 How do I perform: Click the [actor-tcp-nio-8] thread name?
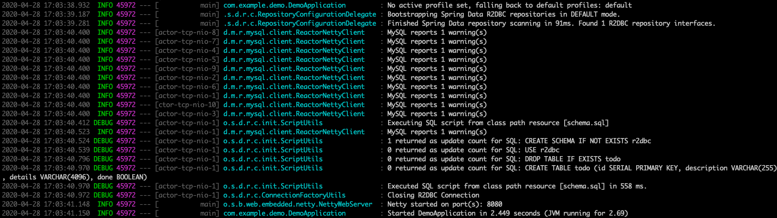point(187,32)
